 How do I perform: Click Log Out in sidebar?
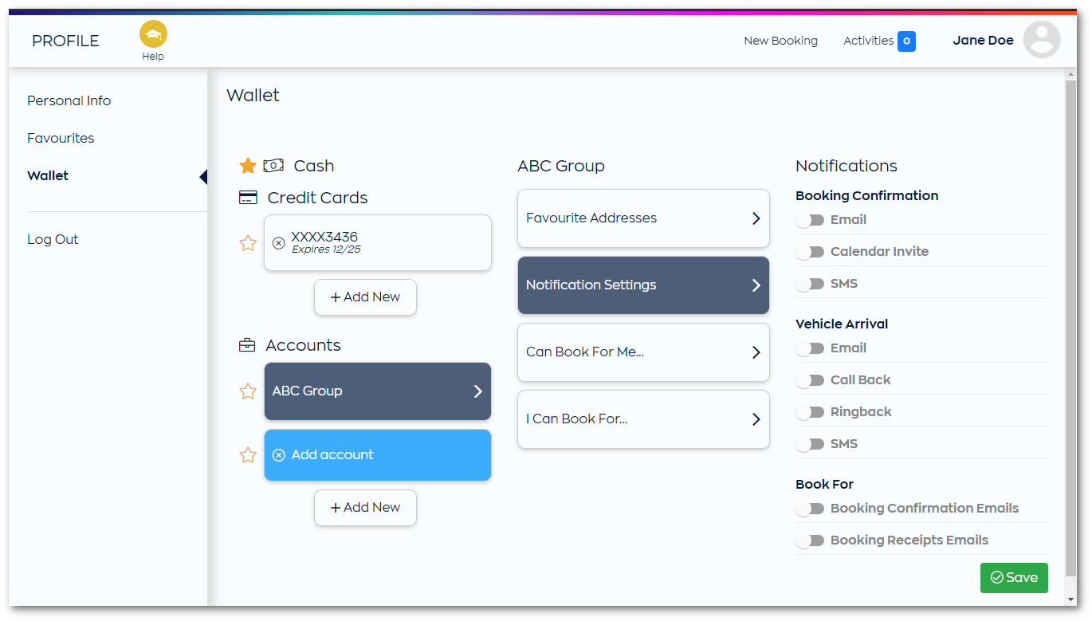[x=53, y=239]
